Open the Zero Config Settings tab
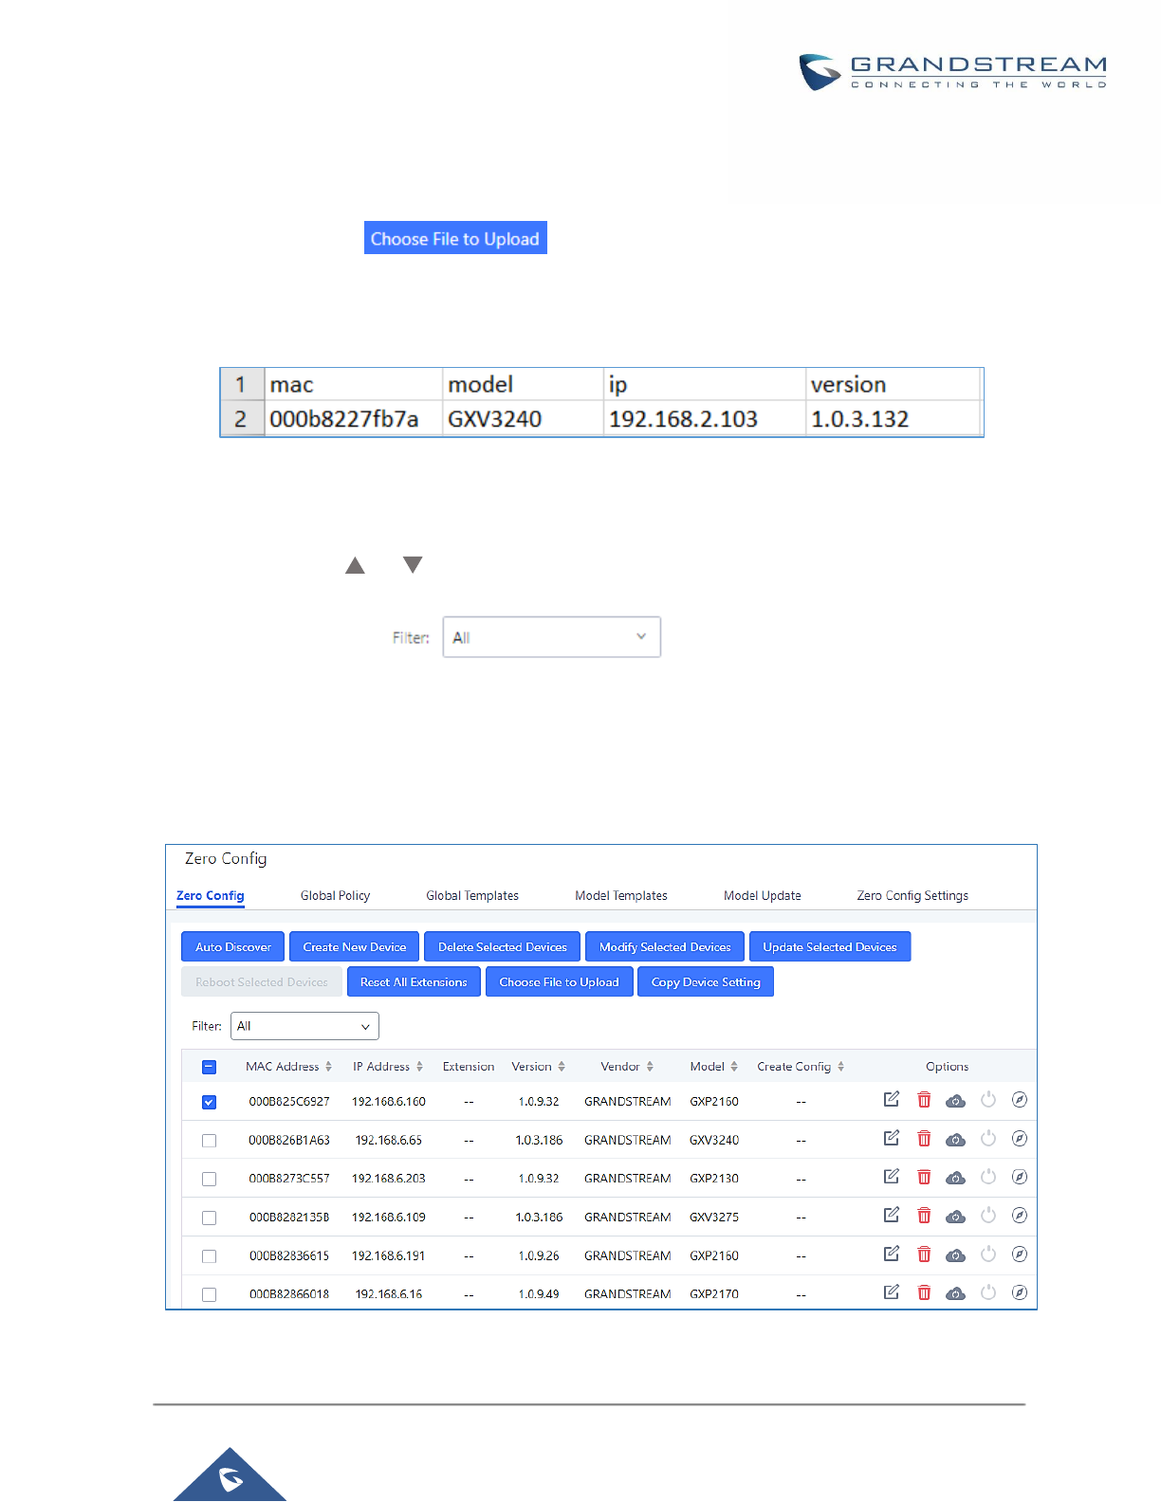 [x=912, y=895]
